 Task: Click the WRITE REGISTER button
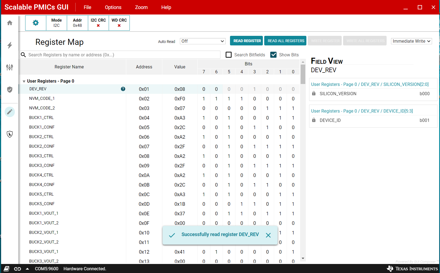tap(325, 41)
